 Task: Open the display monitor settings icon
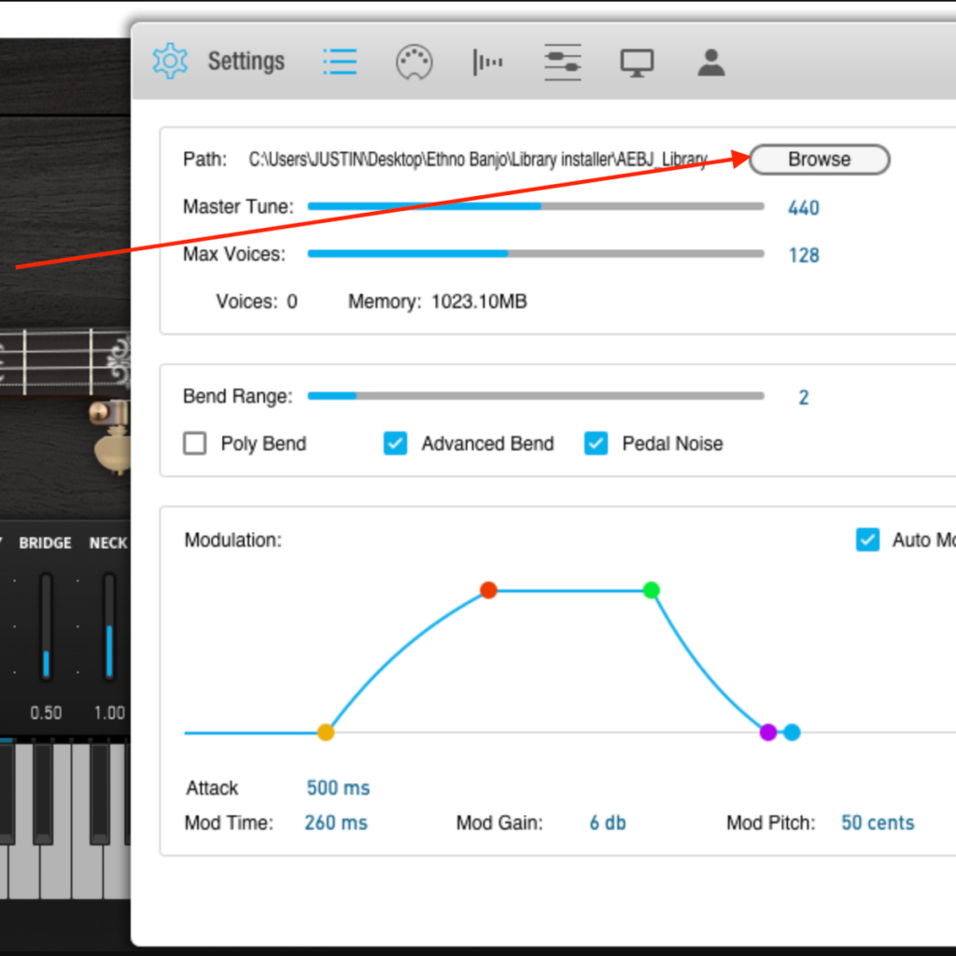coord(637,63)
